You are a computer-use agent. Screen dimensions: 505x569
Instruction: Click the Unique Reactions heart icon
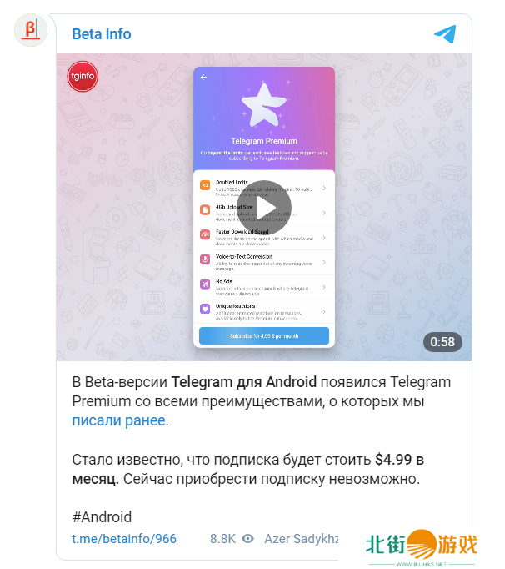(x=205, y=309)
